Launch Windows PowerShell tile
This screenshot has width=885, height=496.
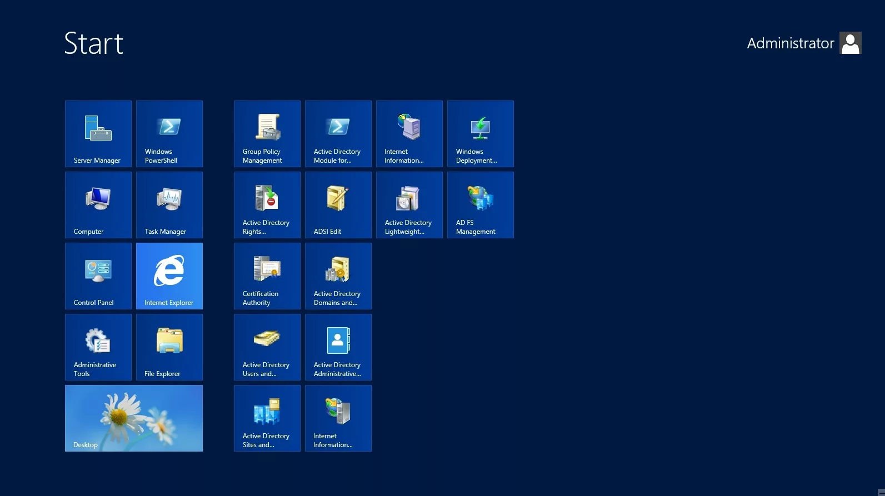[169, 134]
